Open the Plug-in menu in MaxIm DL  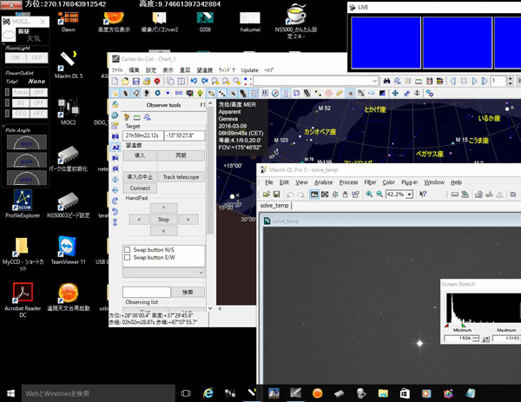(409, 182)
